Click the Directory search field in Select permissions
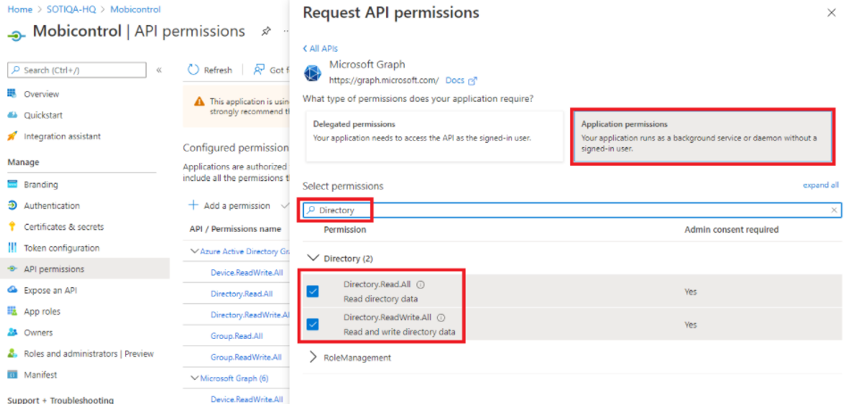849x404 pixels. pos(572,210)
